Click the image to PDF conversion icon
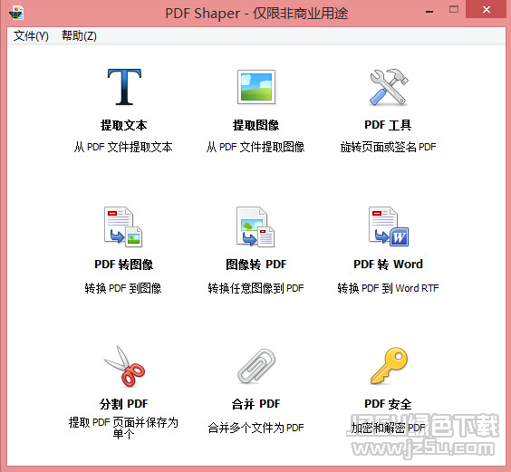Viewport: 511px width, 472px height. 255,226
